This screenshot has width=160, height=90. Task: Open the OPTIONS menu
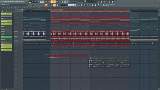(17, 2)
